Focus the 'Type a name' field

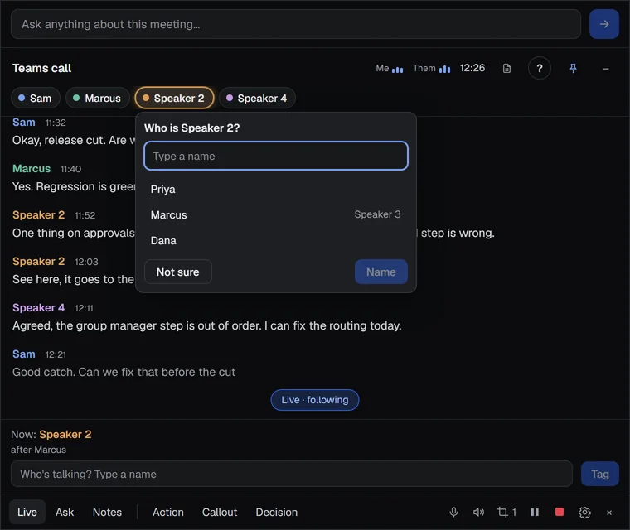[275, 156]
